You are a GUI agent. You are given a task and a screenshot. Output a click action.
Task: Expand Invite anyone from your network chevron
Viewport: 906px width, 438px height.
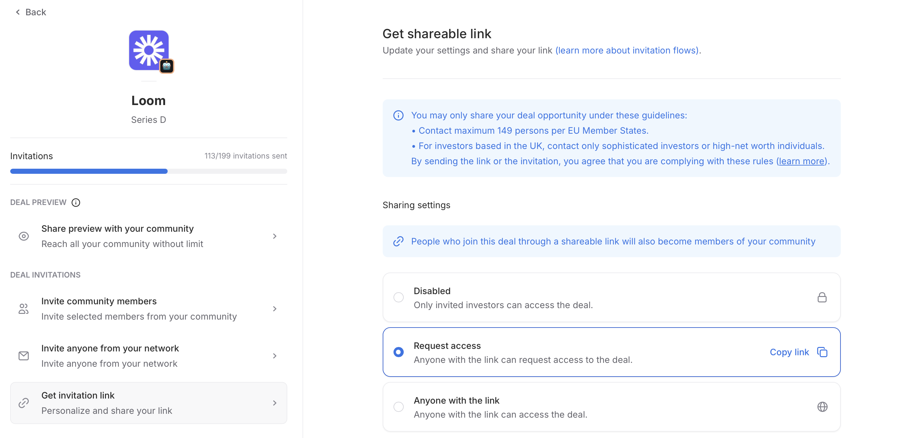pyautogui.click(x=275, y=356)
